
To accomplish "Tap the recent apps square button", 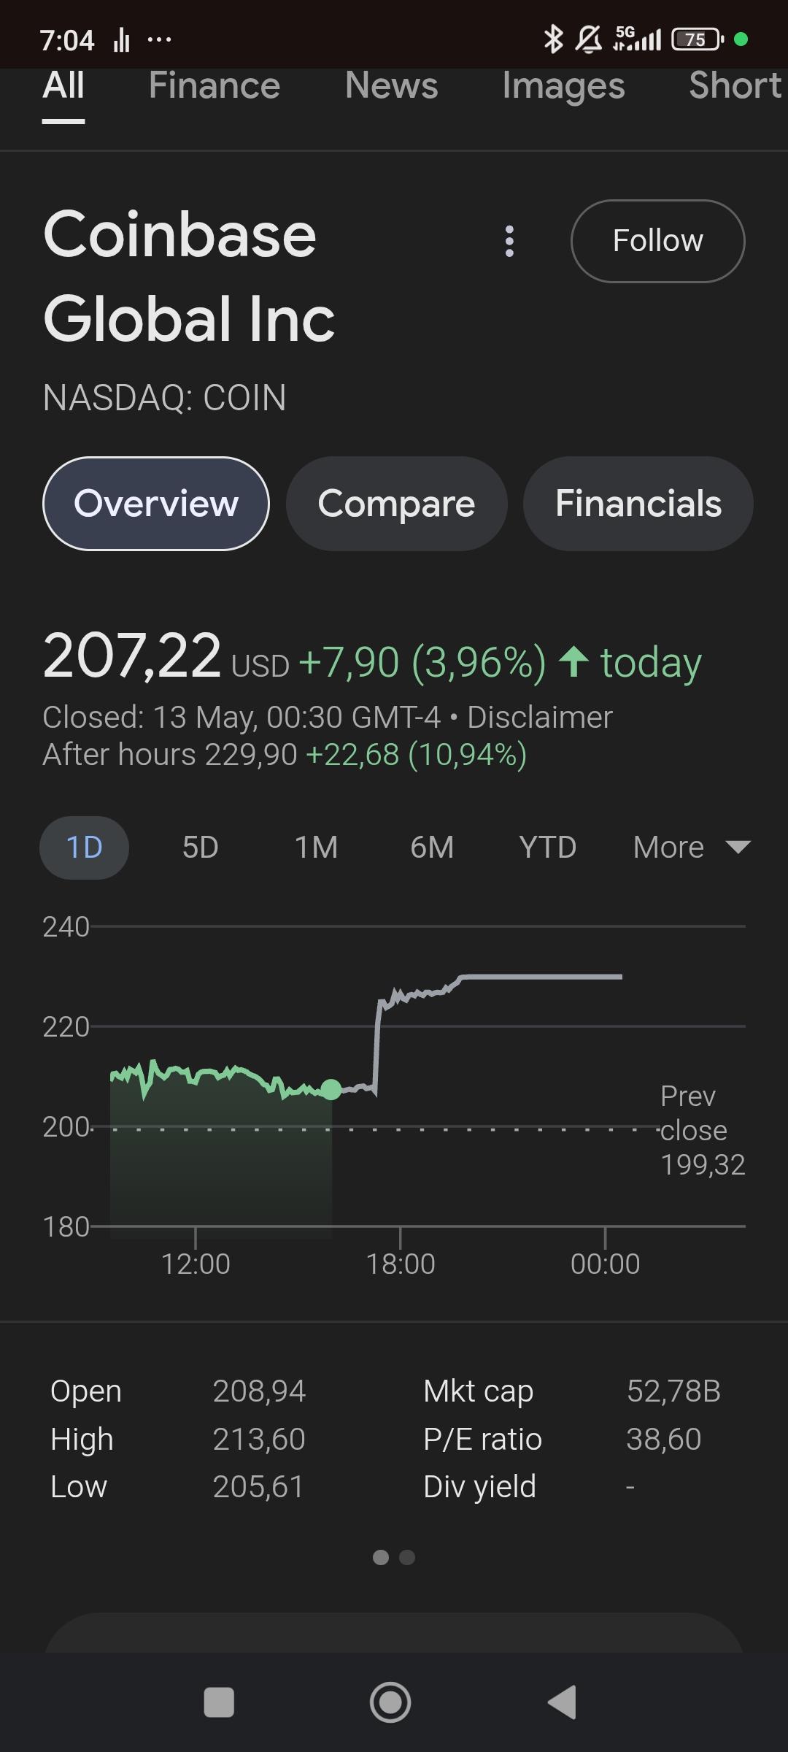I will [219, 1702].
